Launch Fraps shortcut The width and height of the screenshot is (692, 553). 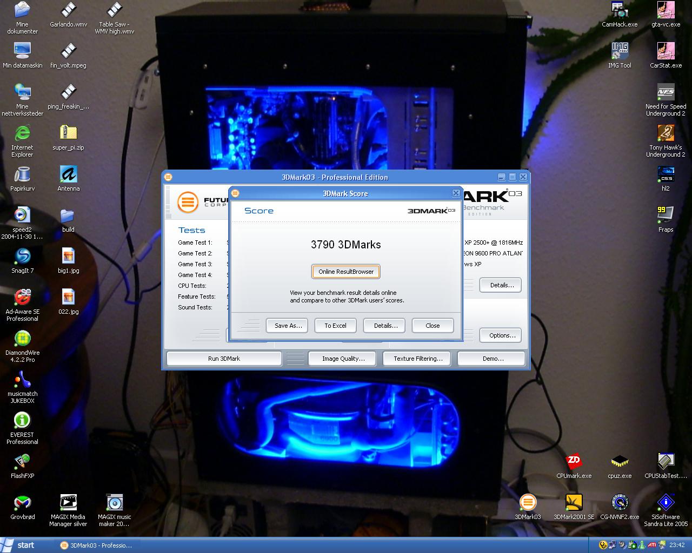coord(666,215)
